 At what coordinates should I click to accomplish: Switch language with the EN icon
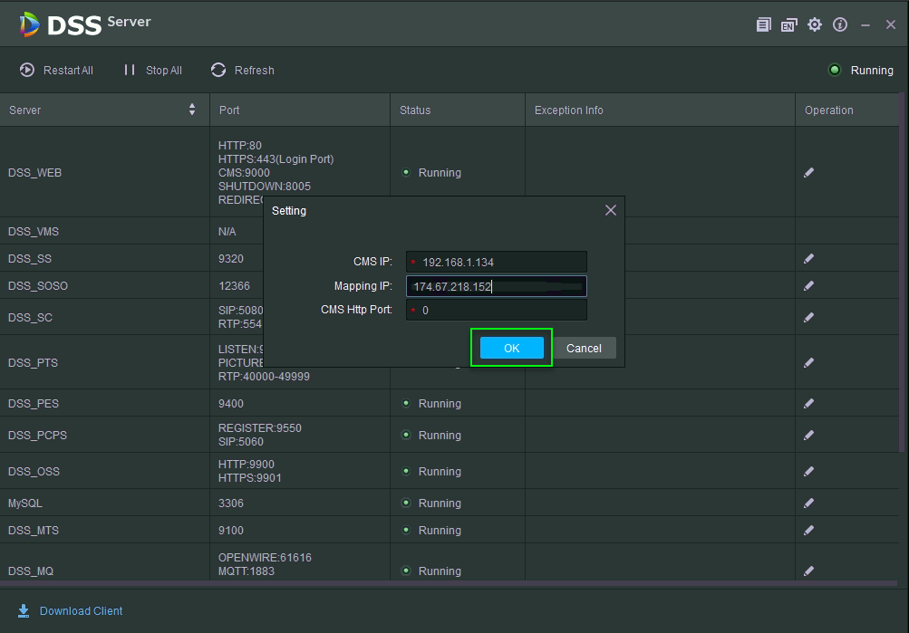pos(788,24)
